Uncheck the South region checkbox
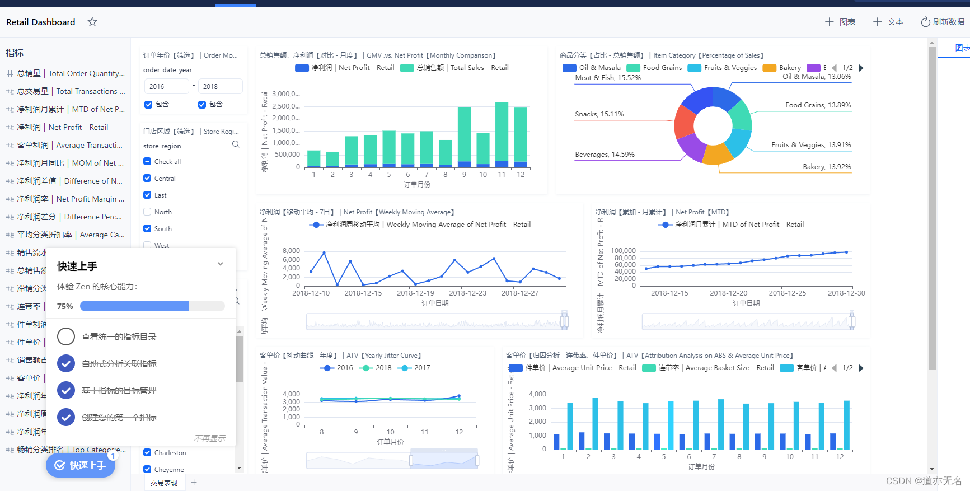The image size is (970, 491). [x=147, y=228]
